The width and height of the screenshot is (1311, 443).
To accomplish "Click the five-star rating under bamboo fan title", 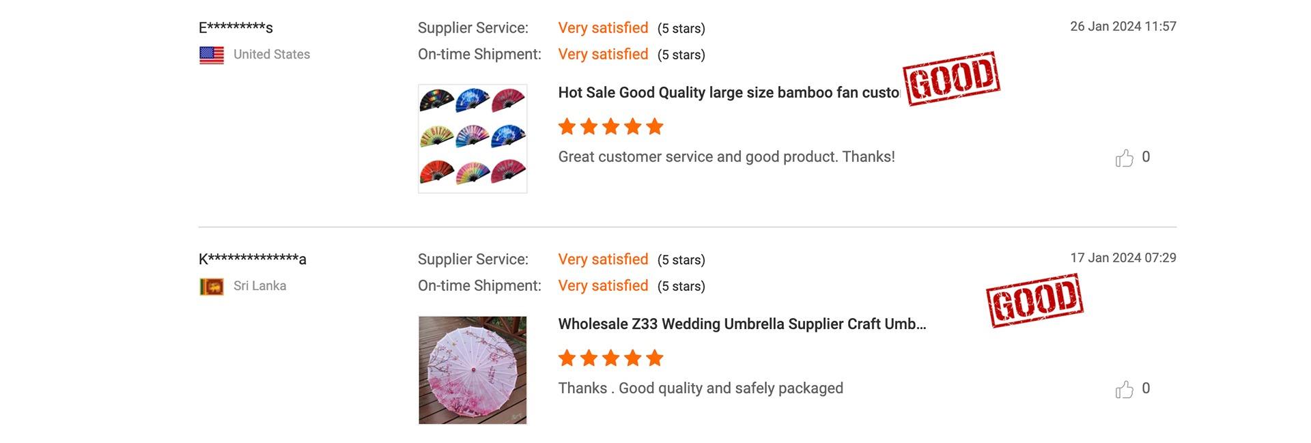I will click(x=610, y=126).
